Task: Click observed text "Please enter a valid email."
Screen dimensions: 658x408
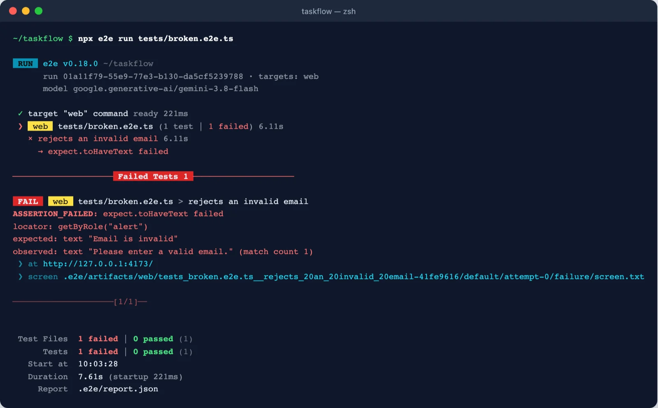Action: point(161,252)
